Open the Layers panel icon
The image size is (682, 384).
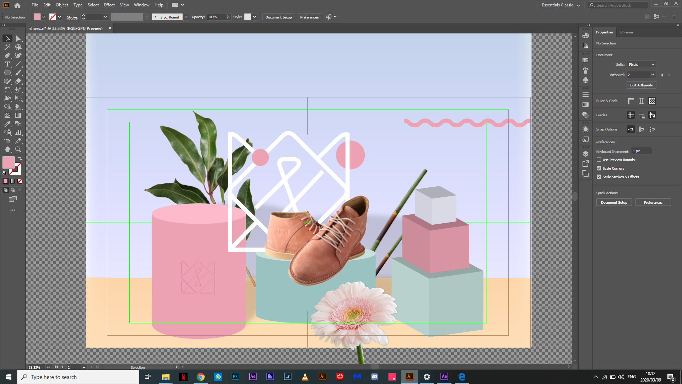pyautogui.click(x=585, y=154)
